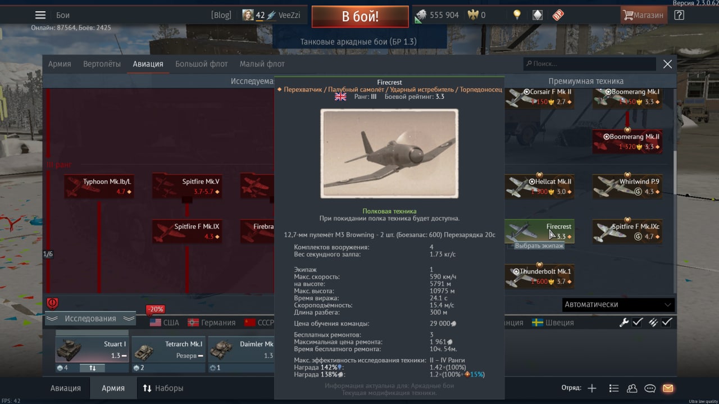
Task: Open Наборы presets menu
Action: [x=163, y=388]
